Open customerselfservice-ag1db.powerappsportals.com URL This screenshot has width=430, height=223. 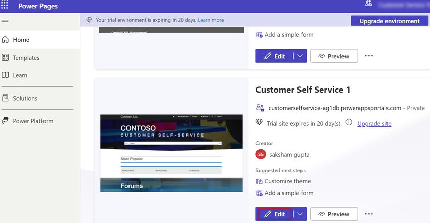pyautogui.click(x=334, y=108)
